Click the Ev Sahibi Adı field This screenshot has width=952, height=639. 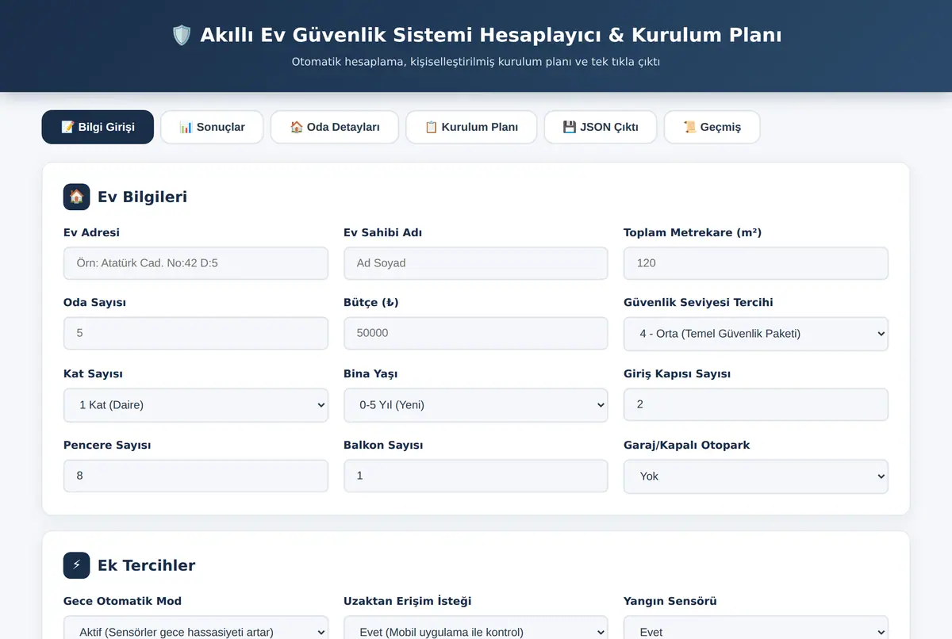click(x=476, y=263)
